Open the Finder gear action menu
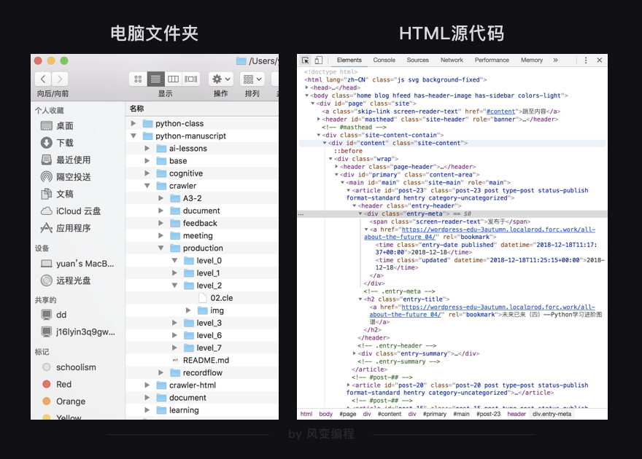This screenshot has height=459, width=642. 221,79
